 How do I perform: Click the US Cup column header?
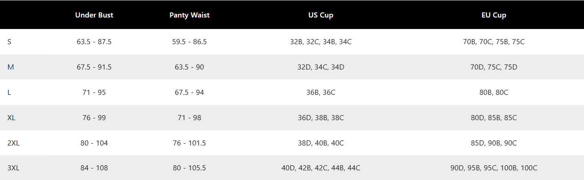pos(321,15)
